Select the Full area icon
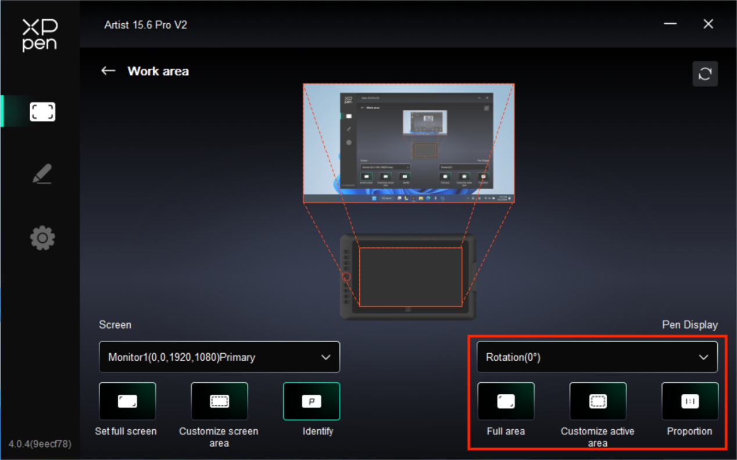This screenshot has width=737, height=460. click(506, 401)
